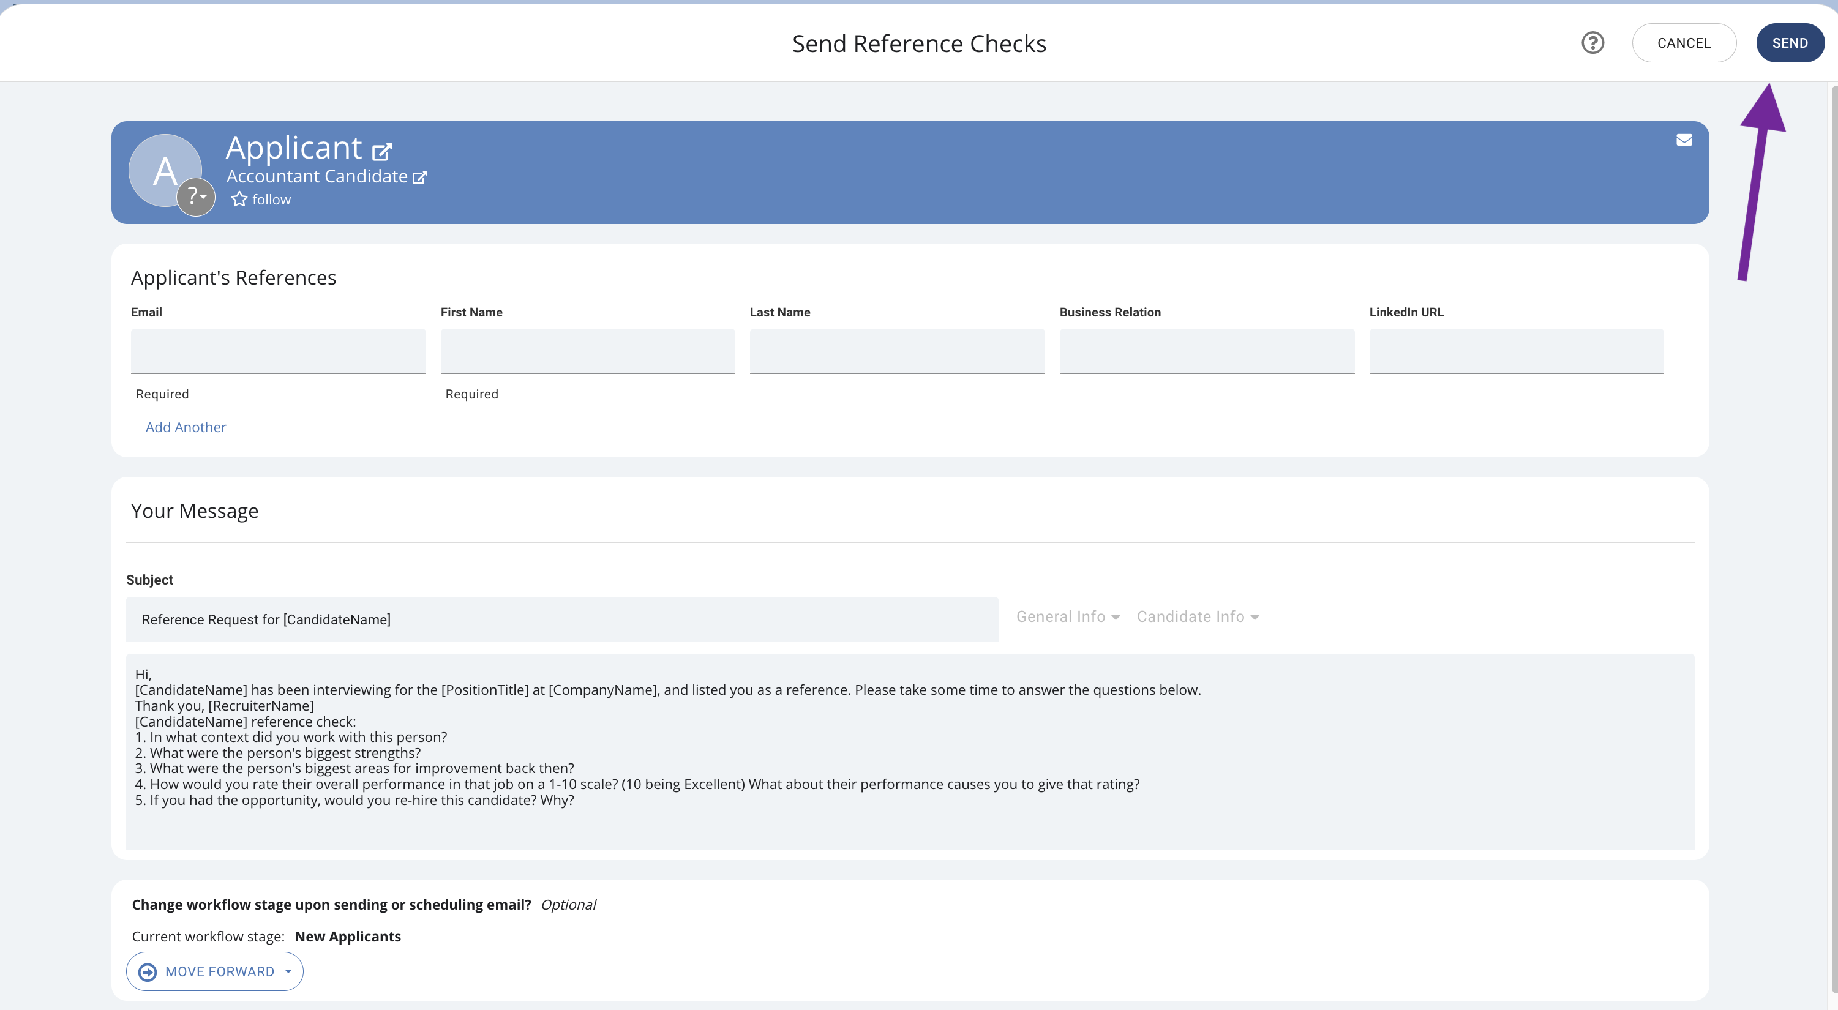
Task: Click the 'New Applicants' workflow stage text
Action: [348, 937]
